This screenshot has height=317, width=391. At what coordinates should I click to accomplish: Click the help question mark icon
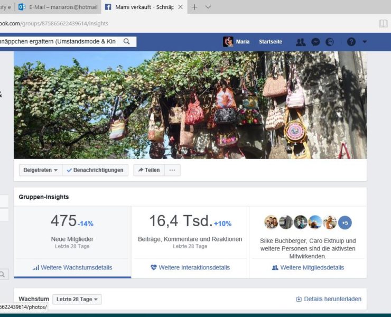click(x=351, y=42)
